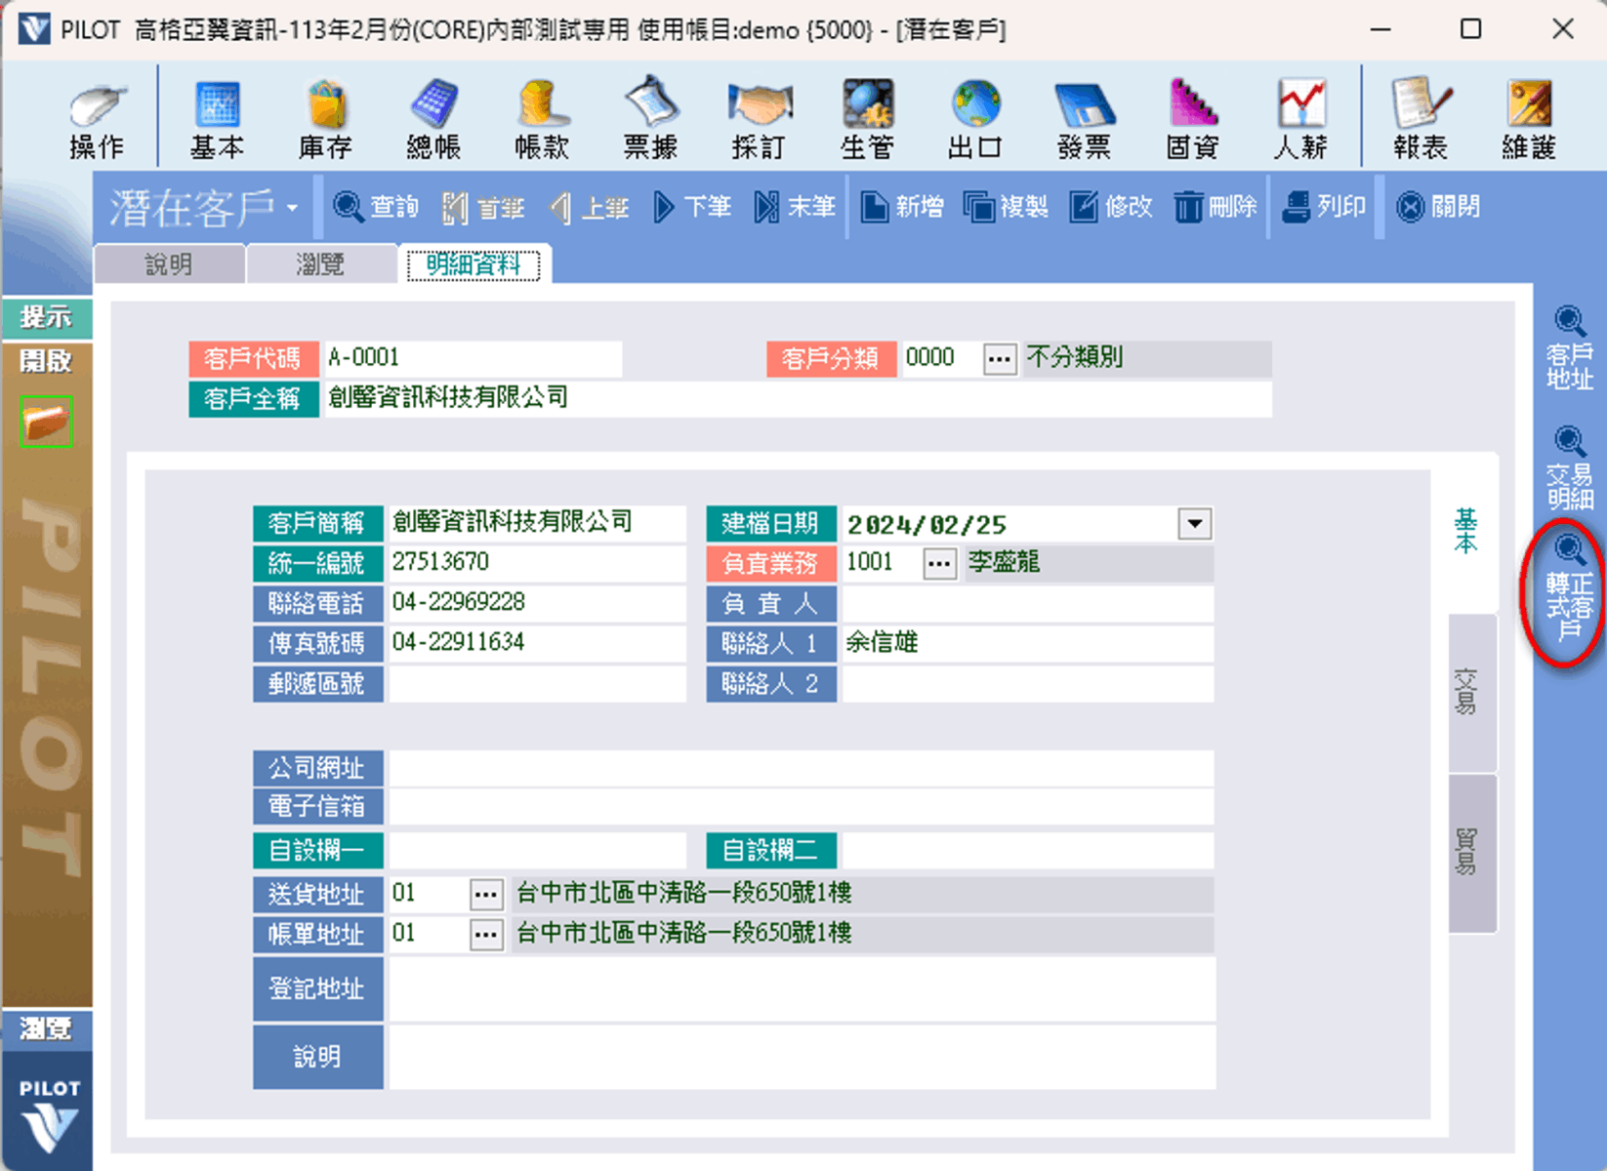Expand the 建檔日期 date dropdown
Image resolution: width=1607 pixels, height=1171 pixels.
click(1194, 524)
